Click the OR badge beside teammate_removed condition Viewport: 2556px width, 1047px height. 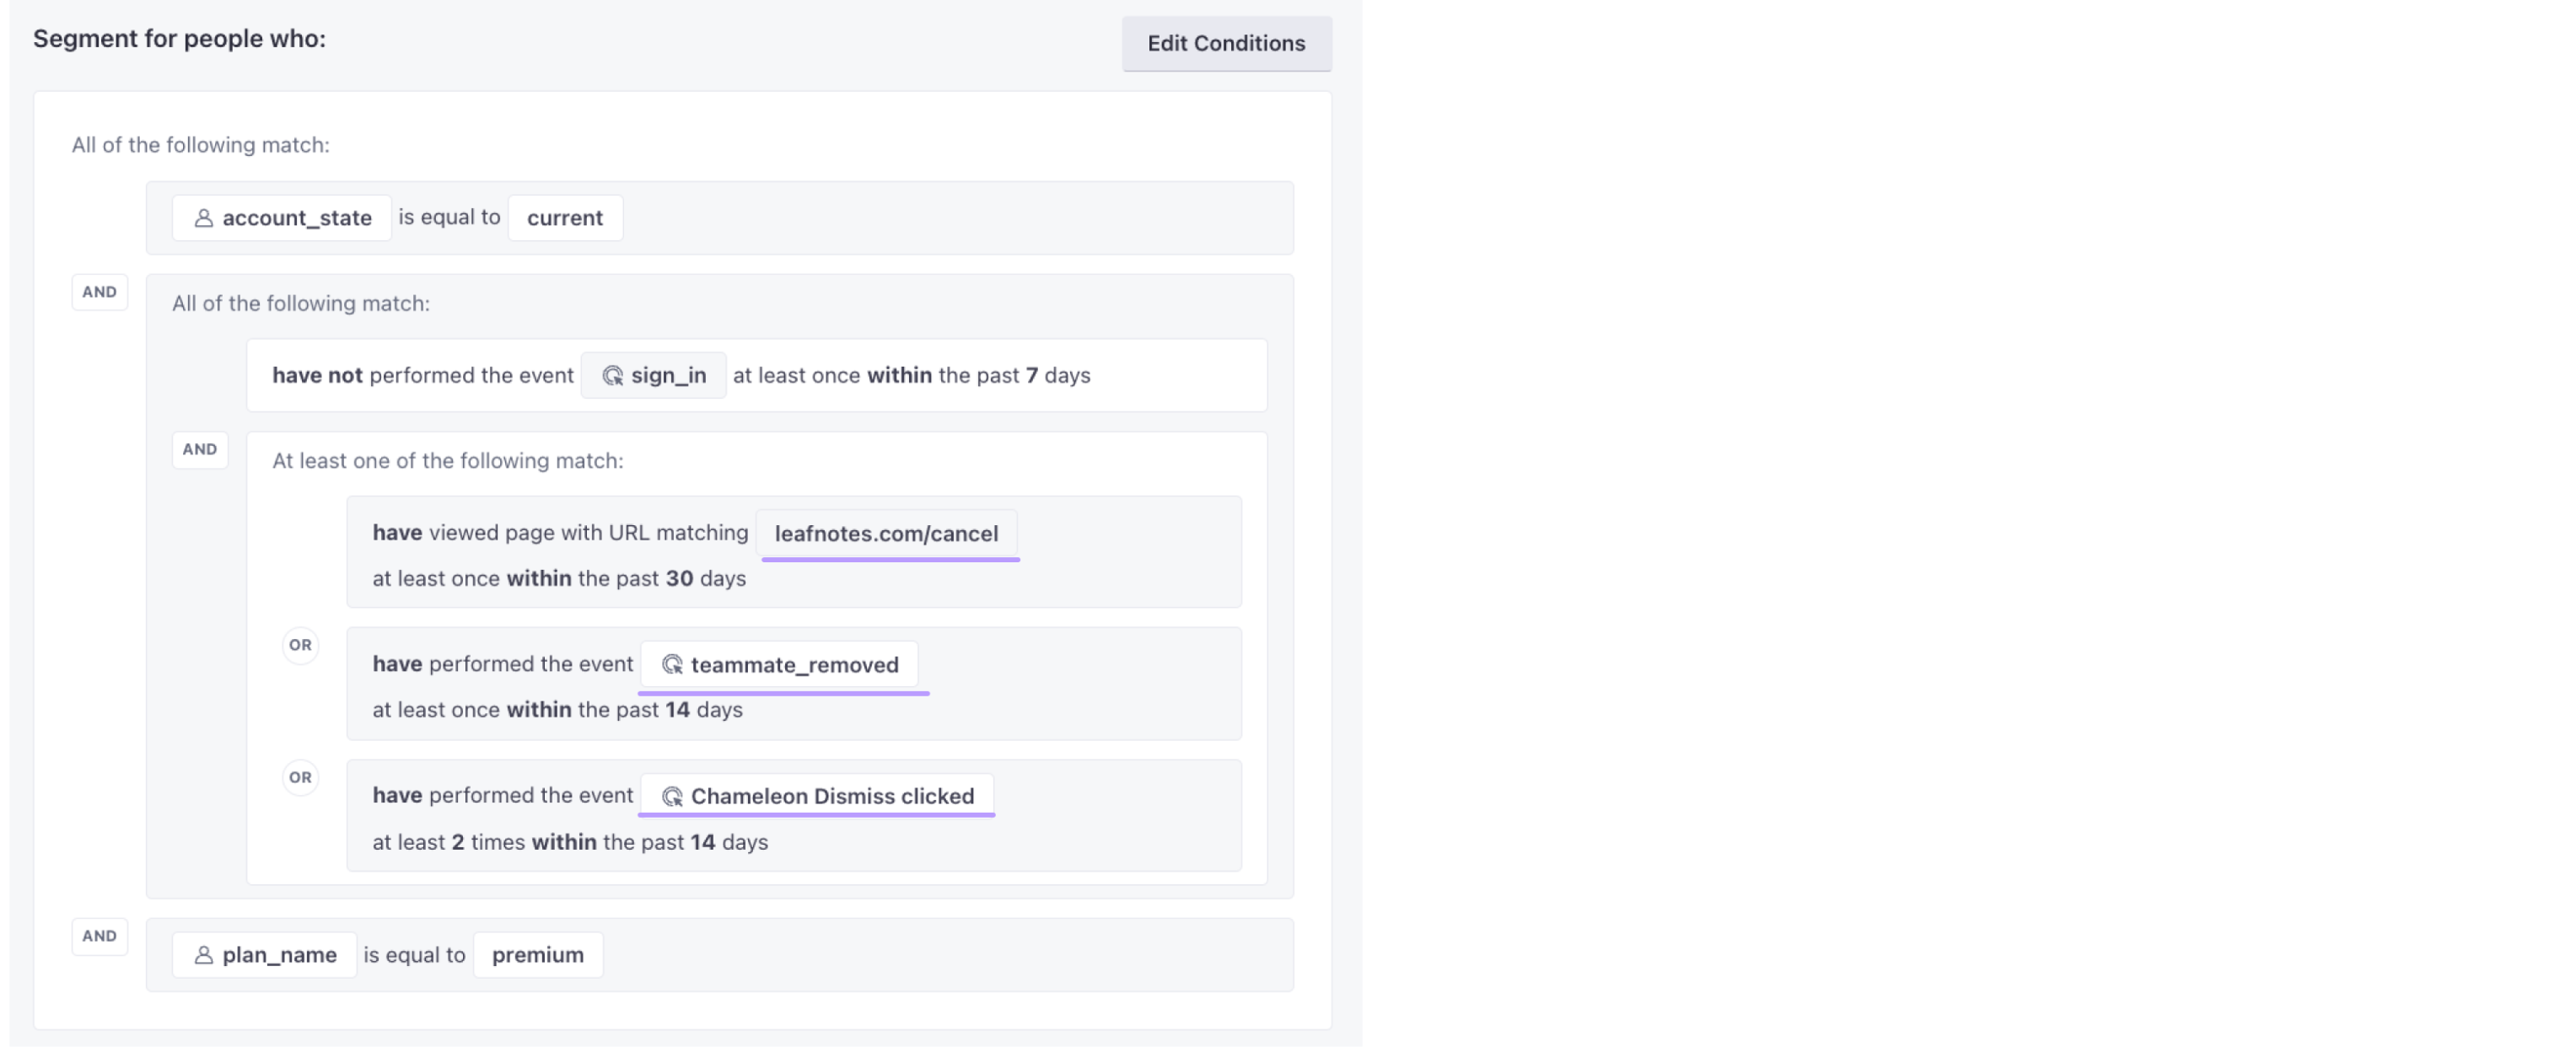(x=301, y=646)
